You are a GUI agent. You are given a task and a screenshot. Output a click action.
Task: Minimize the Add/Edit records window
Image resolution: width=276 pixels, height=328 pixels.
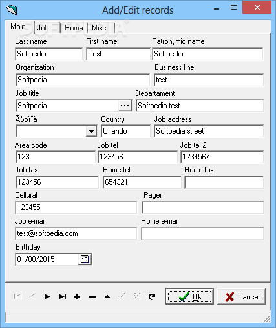coord(217,8)
